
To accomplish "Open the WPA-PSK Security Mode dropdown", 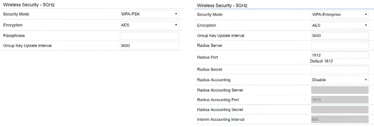I will tap(149, 14).
